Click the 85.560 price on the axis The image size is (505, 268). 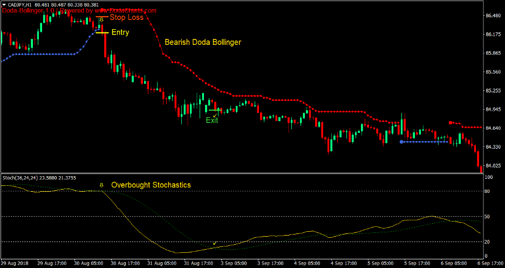coord(493,72)
